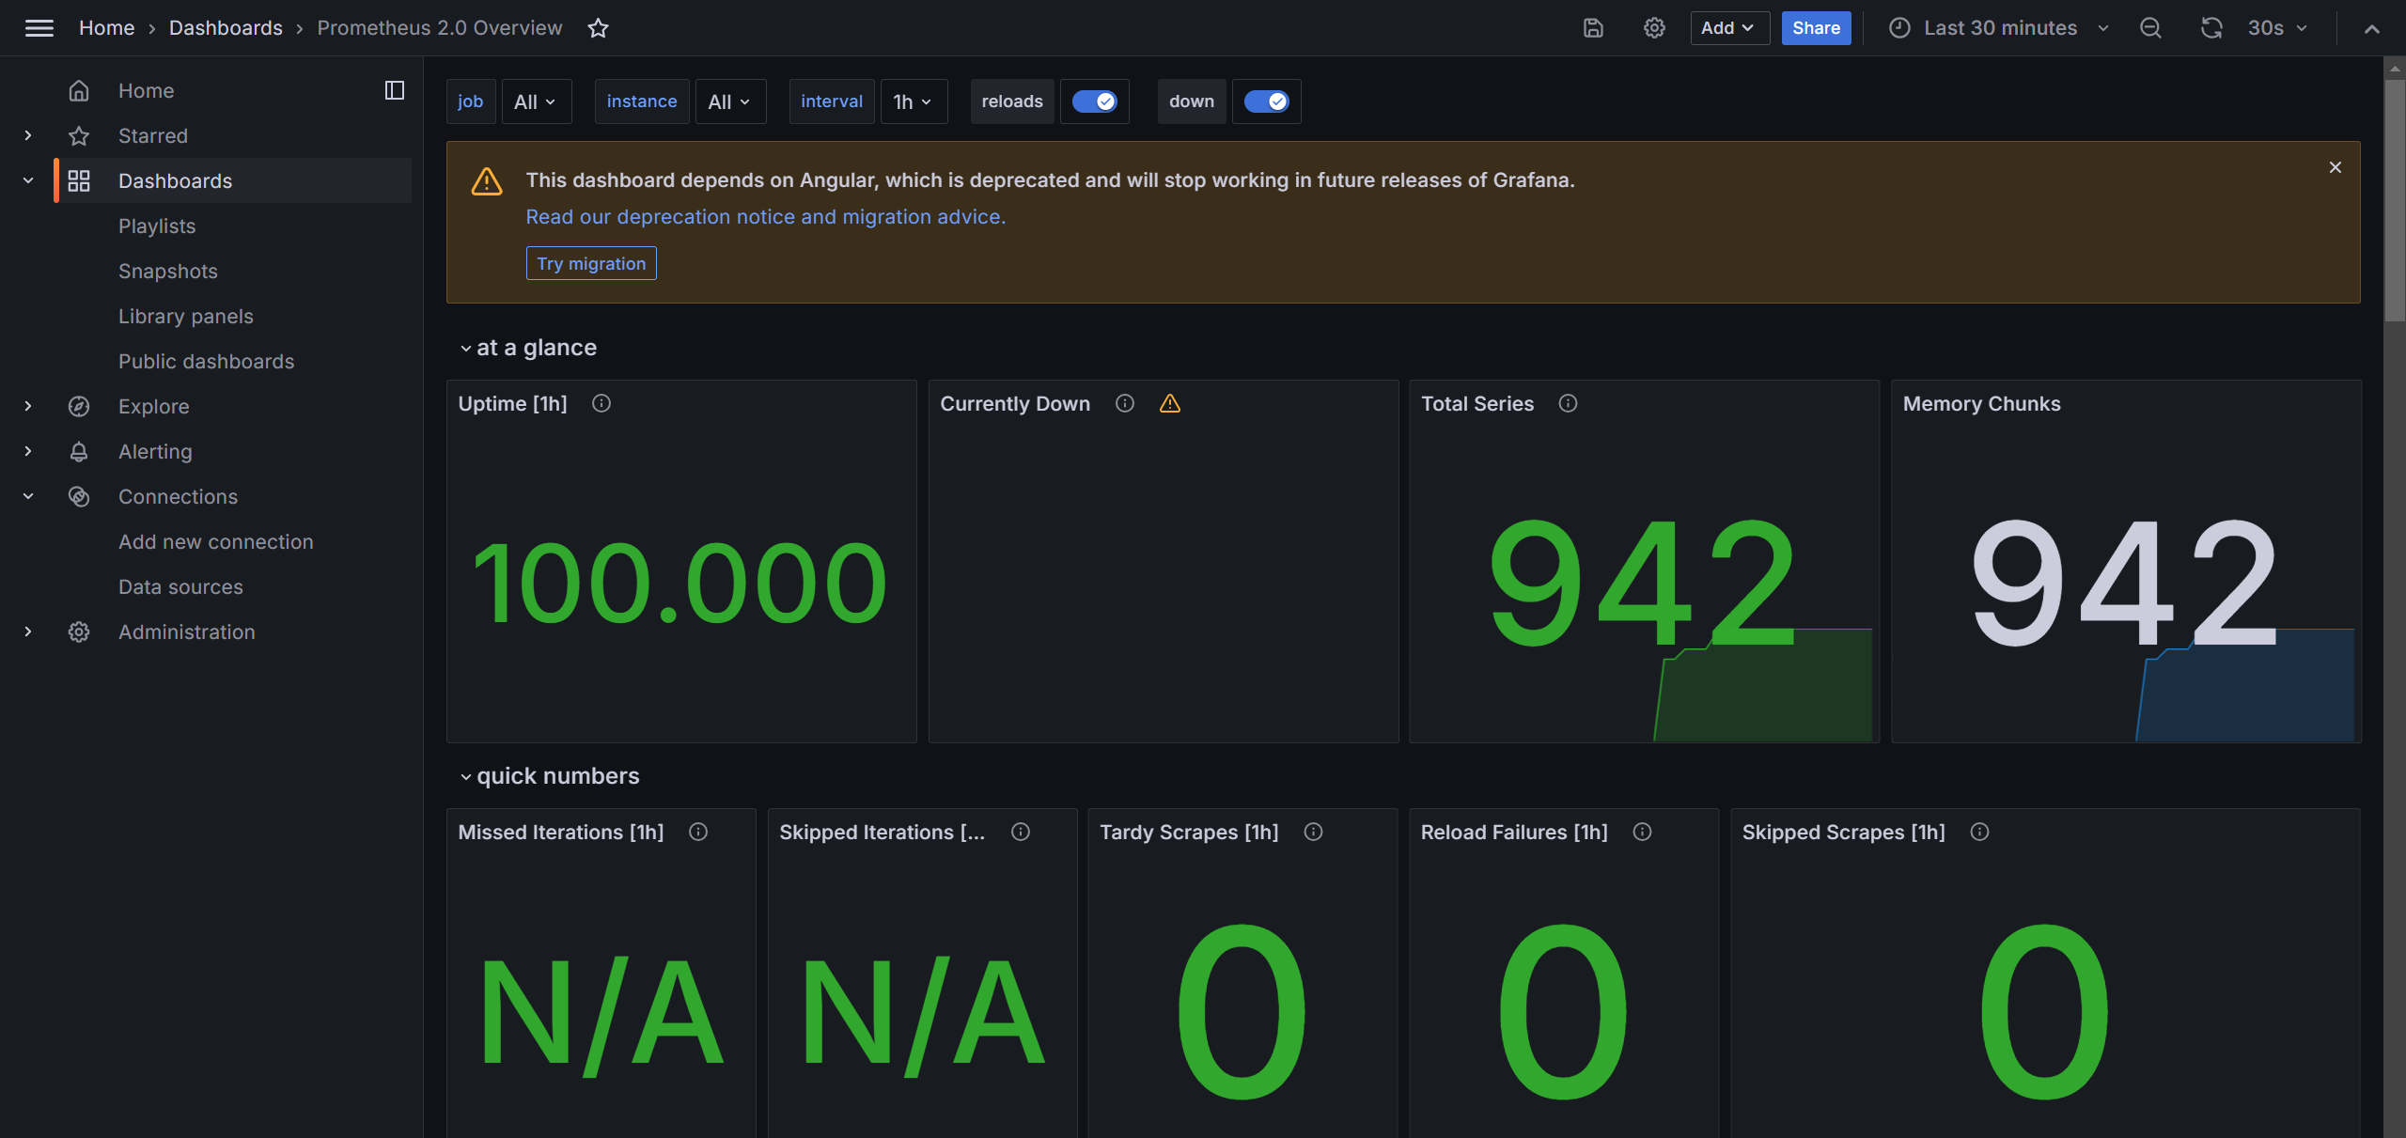Screen dimensions: 2406x1138
Task: Go to Home via breadcrumb
Action: [x=107, y=28]
